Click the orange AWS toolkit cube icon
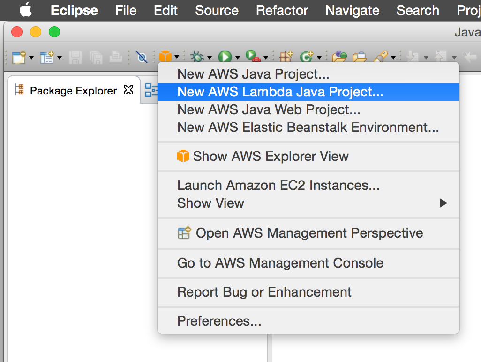481x362 pixels. click(x=165, y=57)
